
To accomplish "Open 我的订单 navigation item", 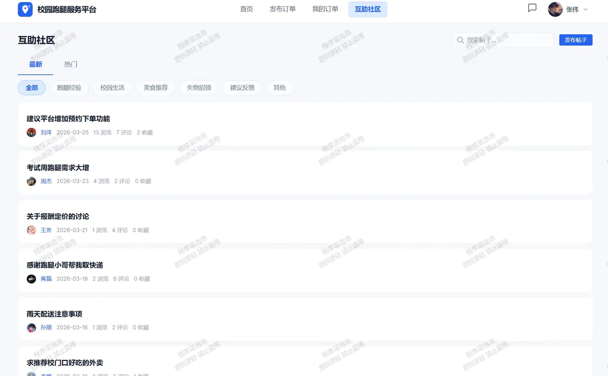I will tap(325, 9).
